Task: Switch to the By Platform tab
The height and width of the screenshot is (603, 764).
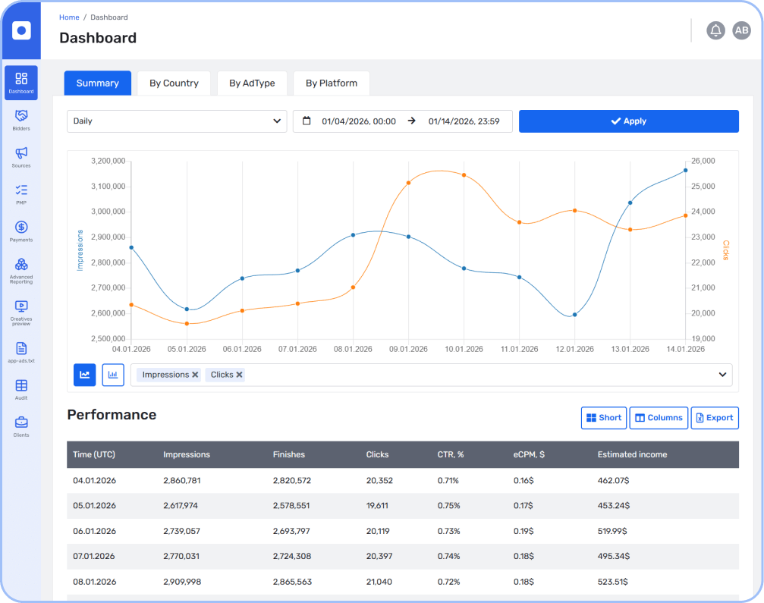Action: coord(331,83)
